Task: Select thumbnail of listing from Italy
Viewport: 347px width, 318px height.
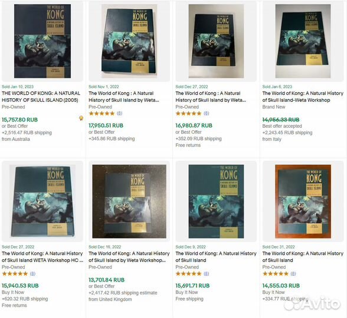Action: [x=303, y=41]
